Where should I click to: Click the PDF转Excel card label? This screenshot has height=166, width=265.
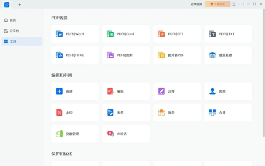point(125,34)
